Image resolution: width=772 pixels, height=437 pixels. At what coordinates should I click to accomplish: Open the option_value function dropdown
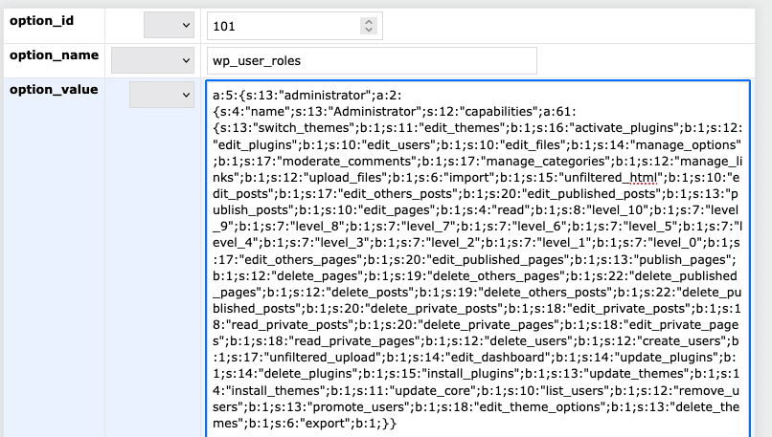click(162, 95)
